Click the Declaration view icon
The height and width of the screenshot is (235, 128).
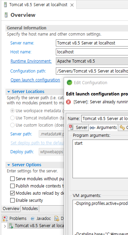(x=57, y=219)
